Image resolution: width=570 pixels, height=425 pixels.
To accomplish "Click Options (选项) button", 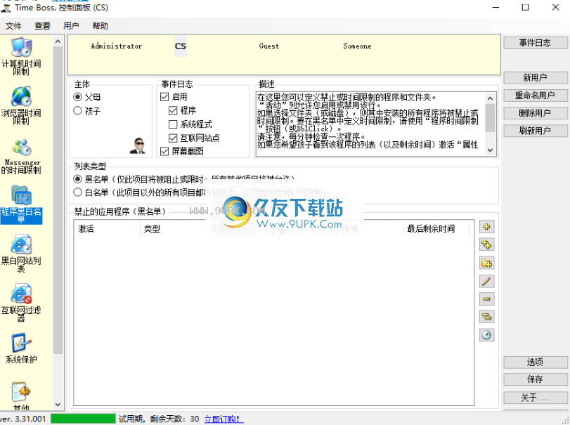I will click(535, 362).
